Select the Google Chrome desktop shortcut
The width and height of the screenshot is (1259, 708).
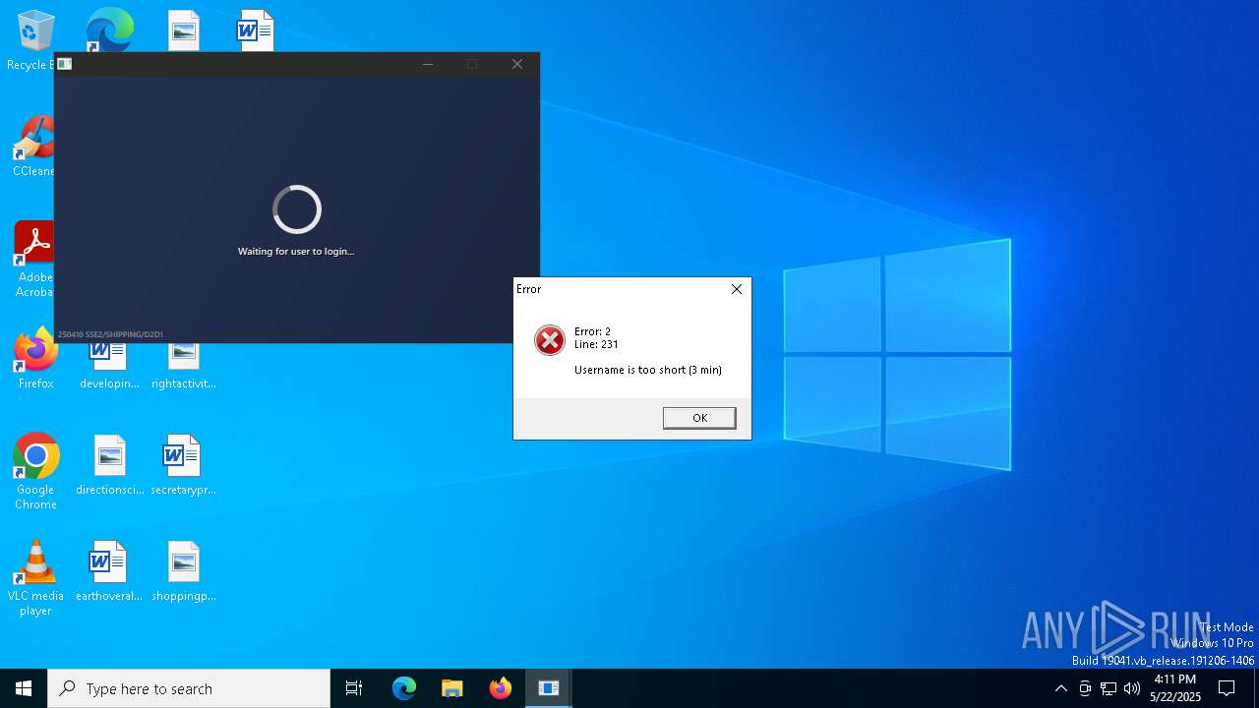(35, 472)
